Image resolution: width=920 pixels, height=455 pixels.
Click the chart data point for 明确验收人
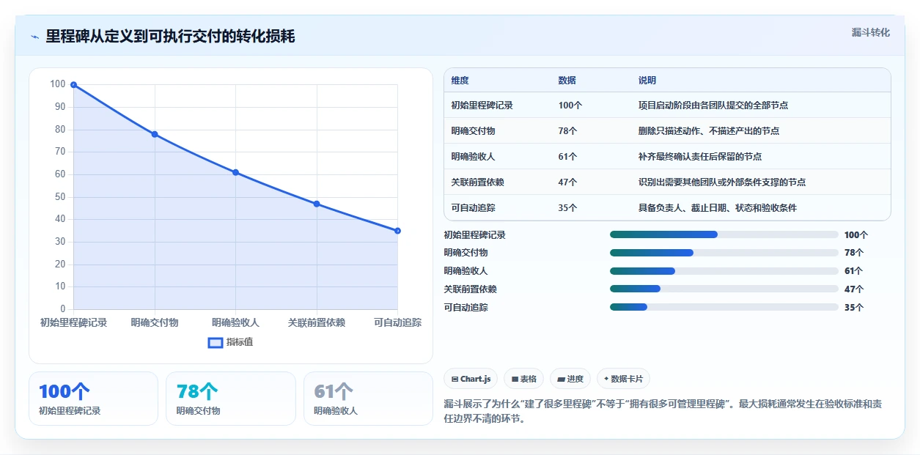tap(235, 172)
